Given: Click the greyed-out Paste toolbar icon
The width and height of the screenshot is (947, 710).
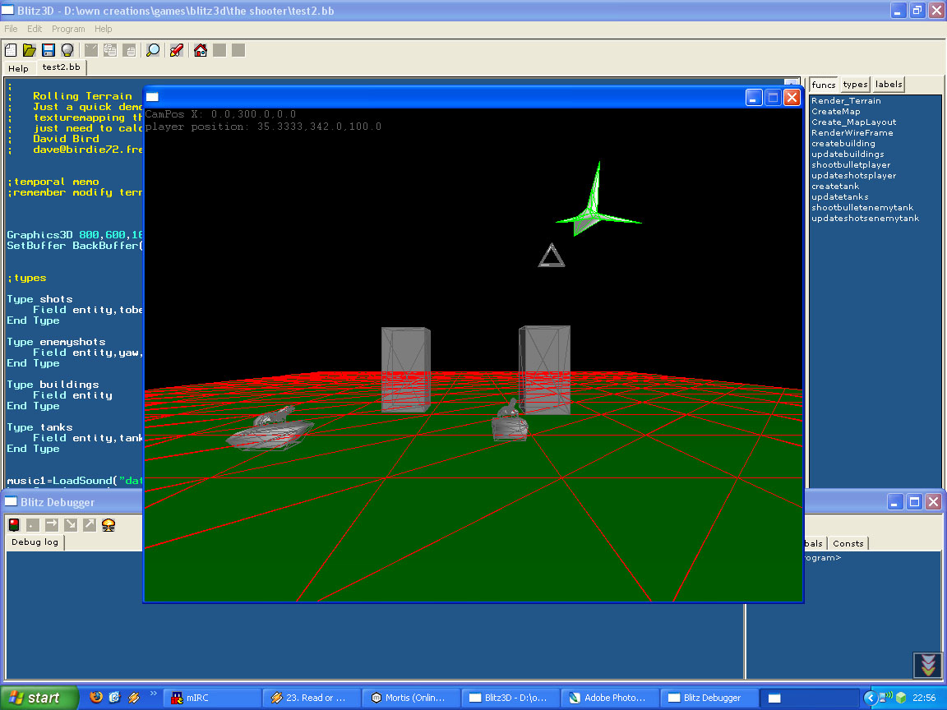Looking at the screenshot, I should point(129,50).
